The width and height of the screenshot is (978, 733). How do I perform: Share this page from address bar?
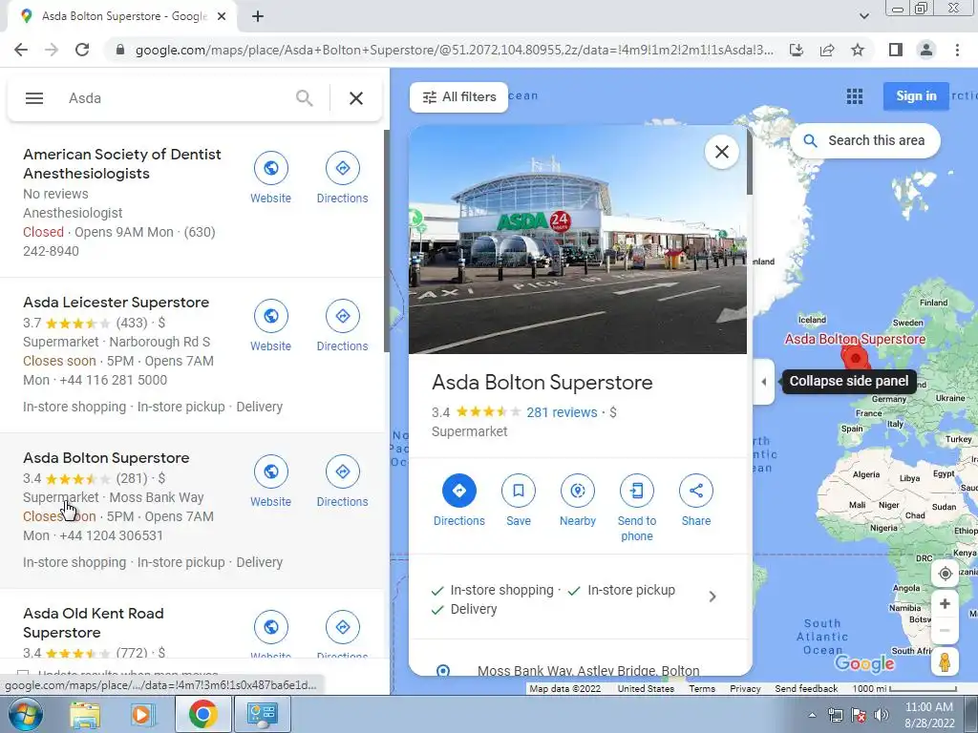click(827, 50)
